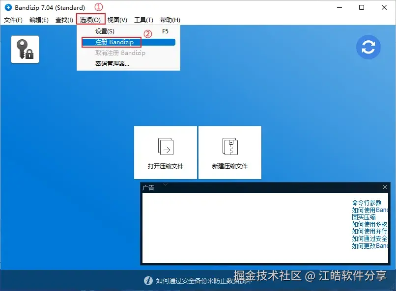This screenshot has width=396, height=291.
Task: Select the 打开压缩文件 open archive icon
Action: point(165,152)
